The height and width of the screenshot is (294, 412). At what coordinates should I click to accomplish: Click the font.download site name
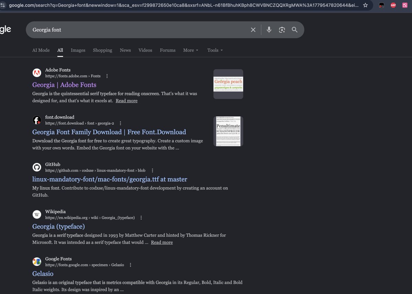(x=60, y=117)
